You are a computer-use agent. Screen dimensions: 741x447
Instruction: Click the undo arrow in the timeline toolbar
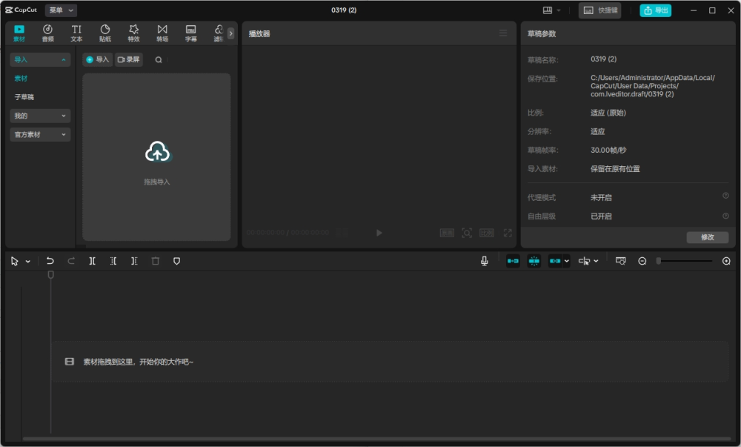tap(50, 260)
